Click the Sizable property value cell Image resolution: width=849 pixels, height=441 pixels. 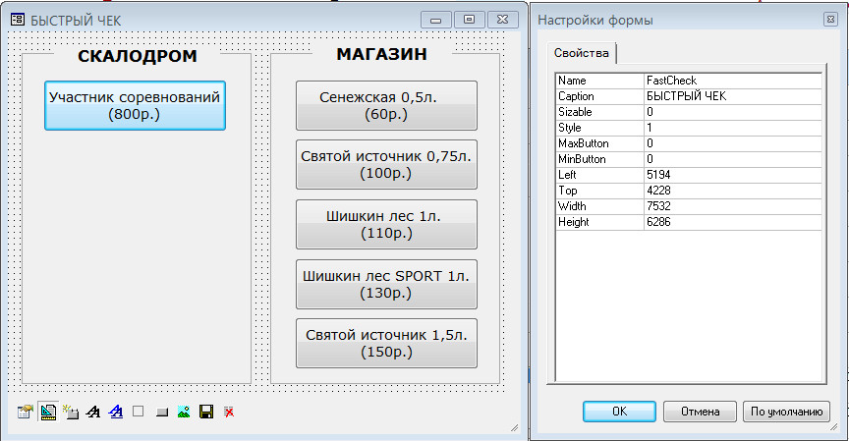click(x=733, y=112)
